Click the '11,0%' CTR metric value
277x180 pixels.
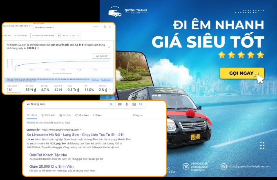pyautogui.click(x=89, y=90)
